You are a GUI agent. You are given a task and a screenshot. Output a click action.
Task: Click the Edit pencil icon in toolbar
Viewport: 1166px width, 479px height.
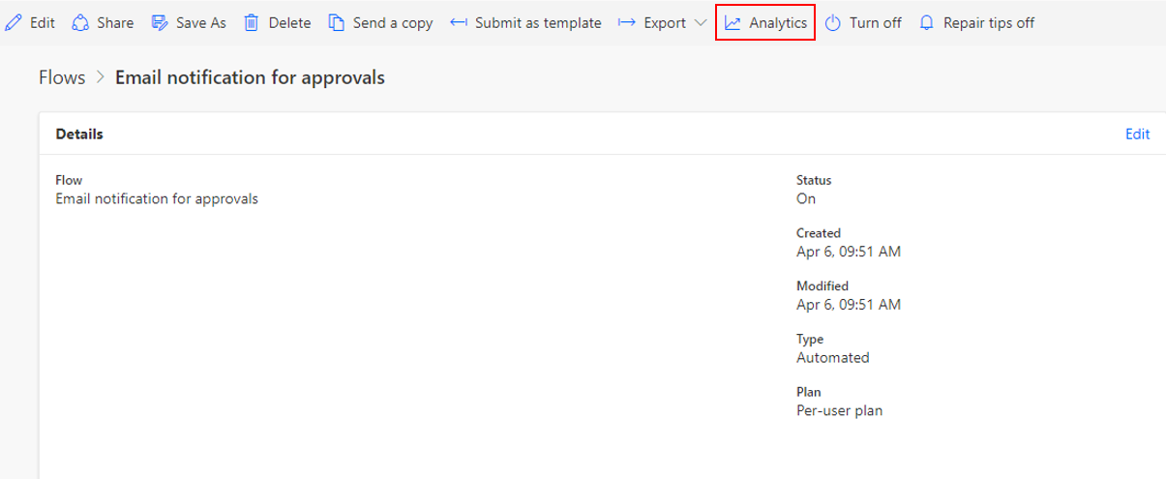coord(14,22)
